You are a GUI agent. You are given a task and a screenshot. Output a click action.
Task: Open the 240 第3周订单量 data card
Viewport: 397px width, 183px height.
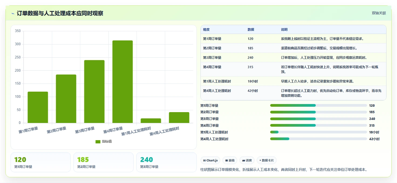167,162
